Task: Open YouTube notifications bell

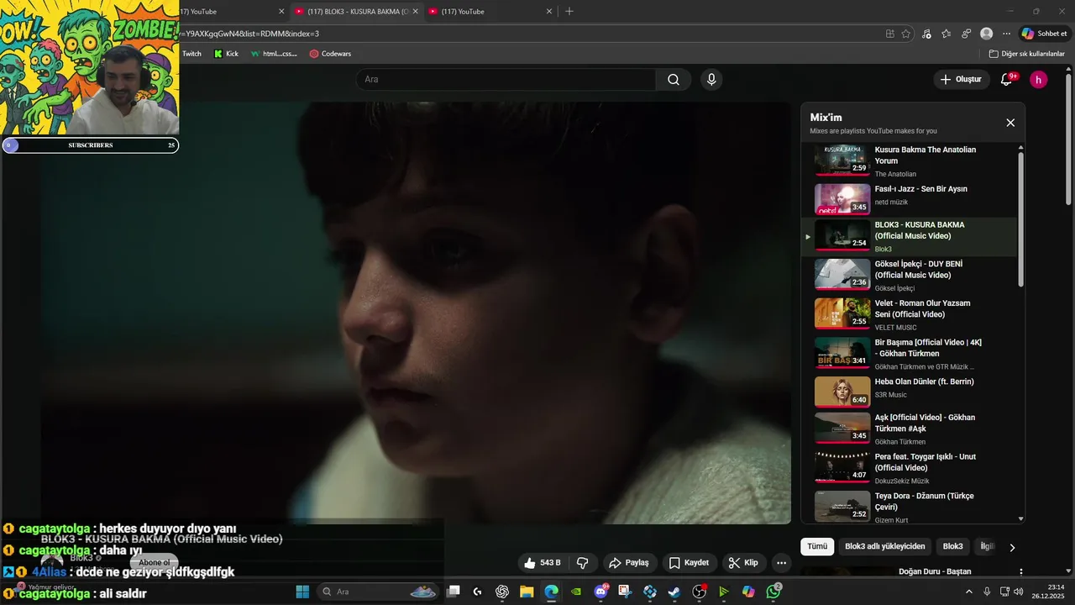Action: [1006, 80]
